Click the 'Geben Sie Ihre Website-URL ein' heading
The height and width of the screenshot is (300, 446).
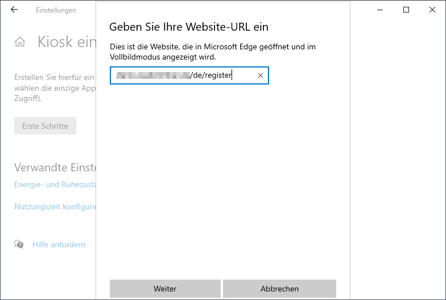tap(188, 27)
